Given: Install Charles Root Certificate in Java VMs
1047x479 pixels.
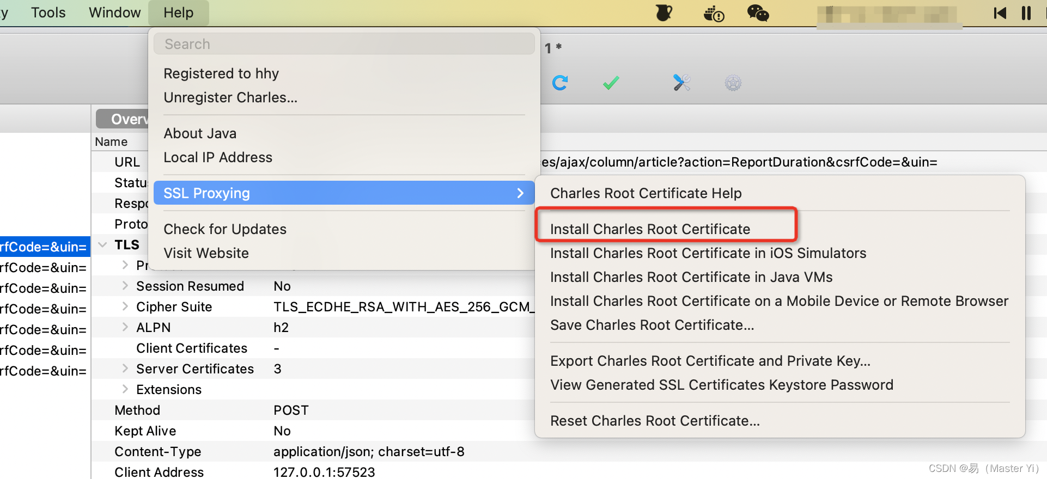Looking at the screenshot, I should [x=780, y=277].
